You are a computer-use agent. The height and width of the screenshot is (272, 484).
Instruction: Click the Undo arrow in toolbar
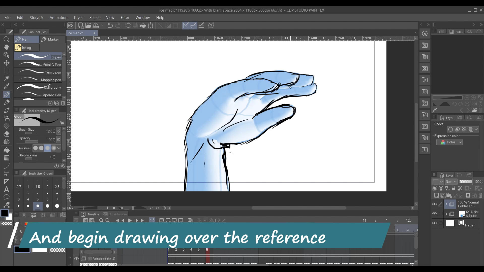pos(110,25)
